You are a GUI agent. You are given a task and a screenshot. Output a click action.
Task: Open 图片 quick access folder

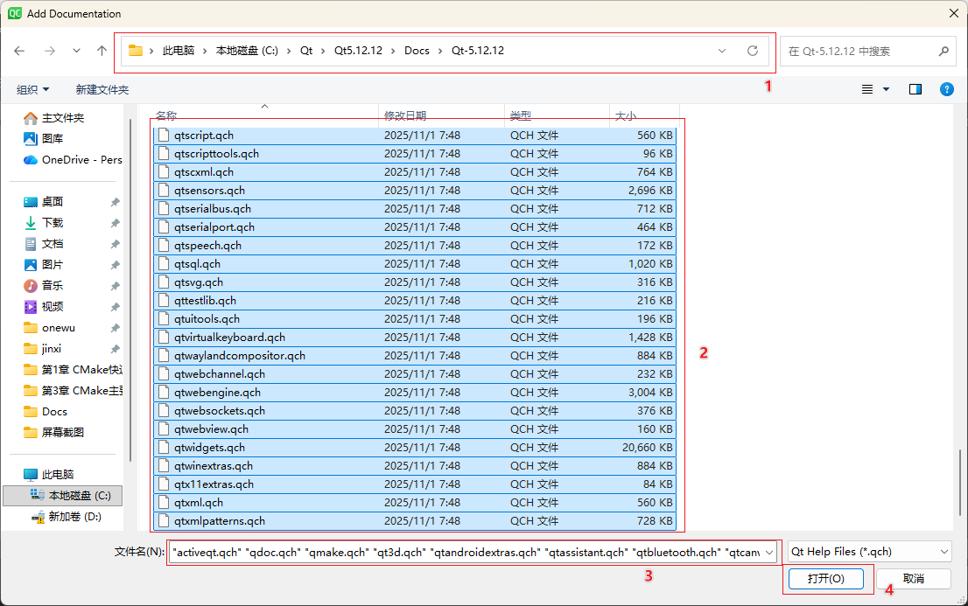[53, 265]
